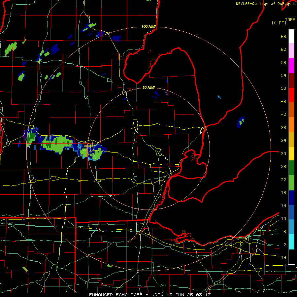This screenshot has width=297, height=297.
Task: Click the 10 legend scale value
Action: [283, 218]
